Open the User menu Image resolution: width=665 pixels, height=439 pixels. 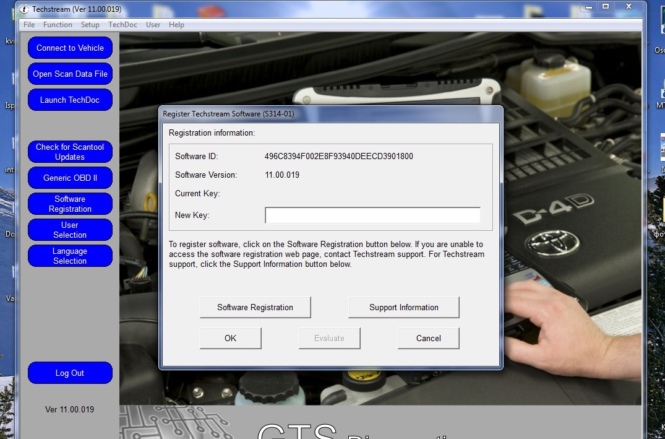(x=153, y=25)
